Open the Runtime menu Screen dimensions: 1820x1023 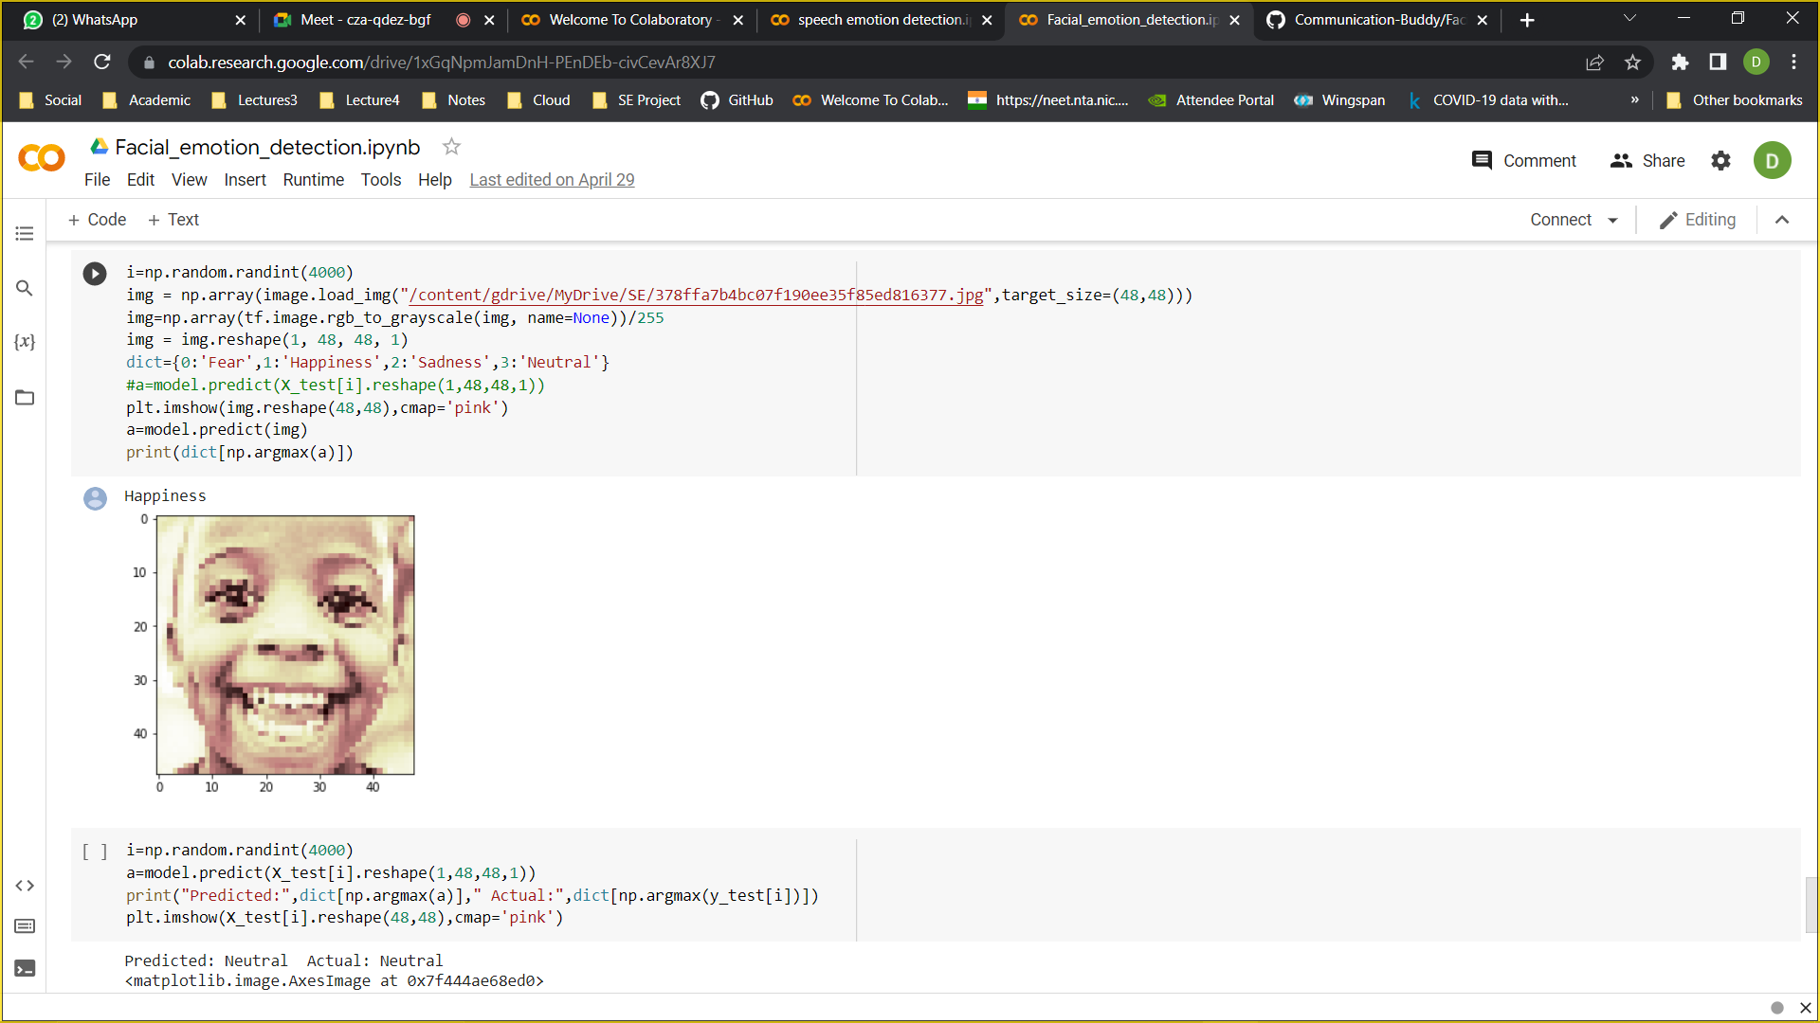(x=313, y=180)
